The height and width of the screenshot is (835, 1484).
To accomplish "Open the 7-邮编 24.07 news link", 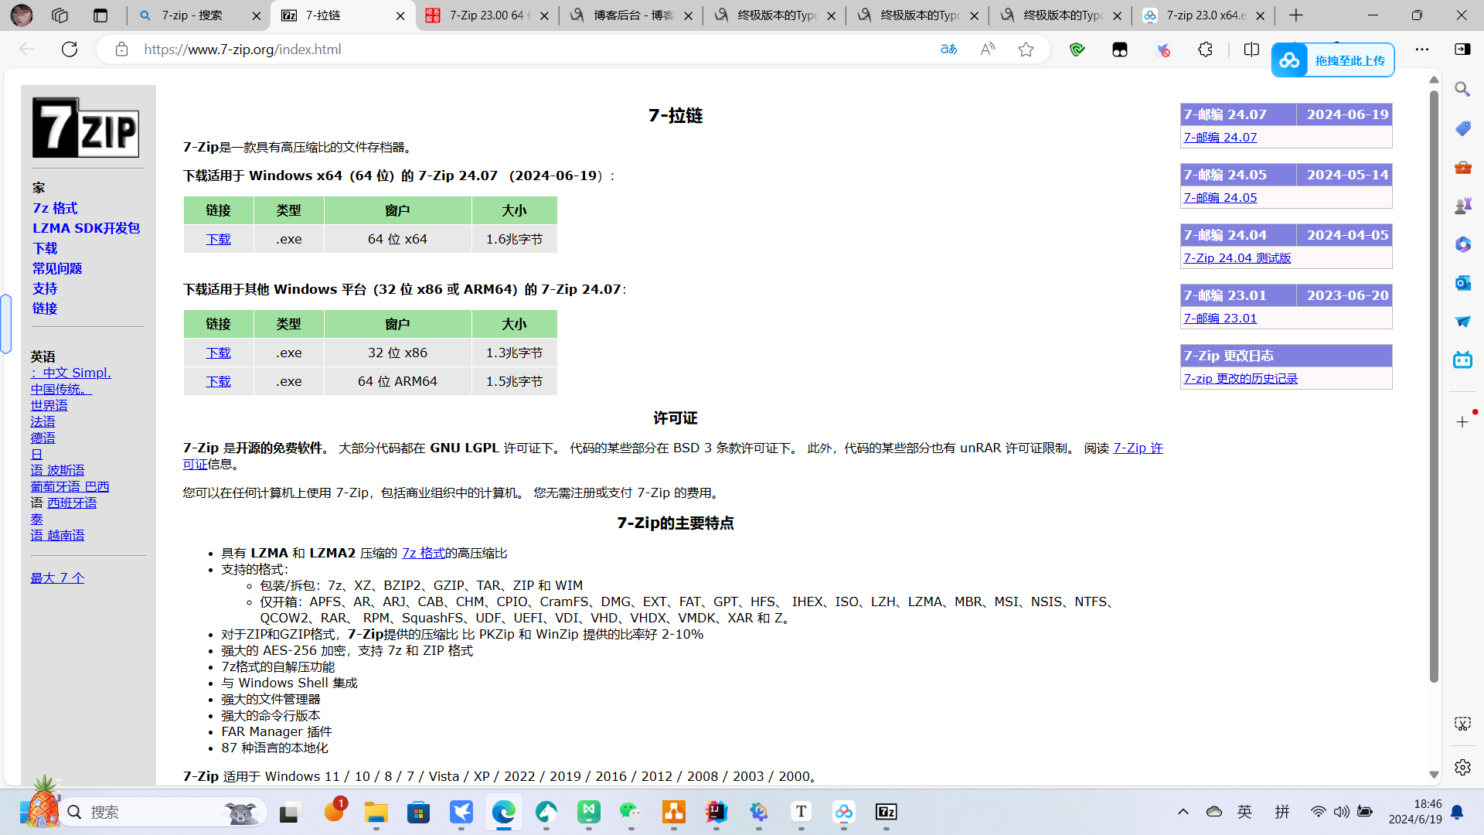I will (1220, 137).
